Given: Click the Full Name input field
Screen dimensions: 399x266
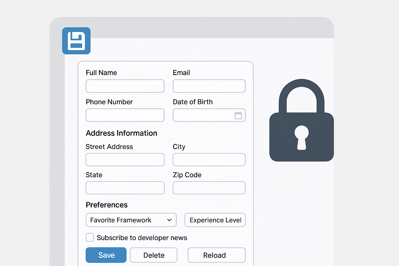Looking at the screenshot, I should tap(125, 86).
